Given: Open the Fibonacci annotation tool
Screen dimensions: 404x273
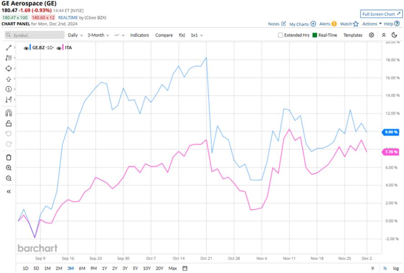Looking at the screenshot, I should tap(9, 58).
